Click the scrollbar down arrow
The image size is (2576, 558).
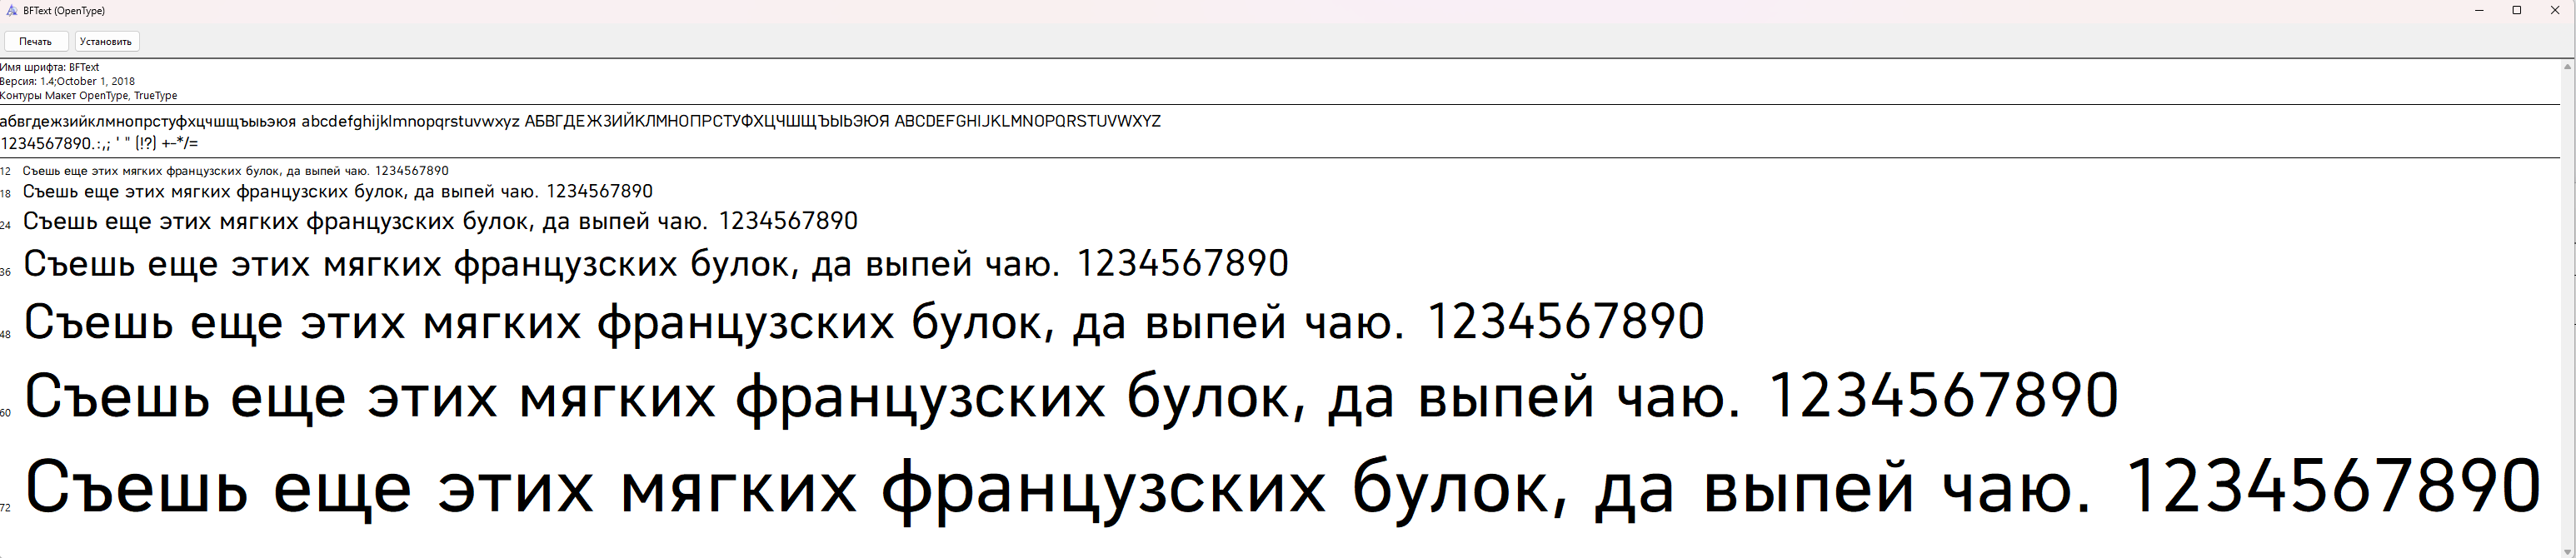[2567, 551]
